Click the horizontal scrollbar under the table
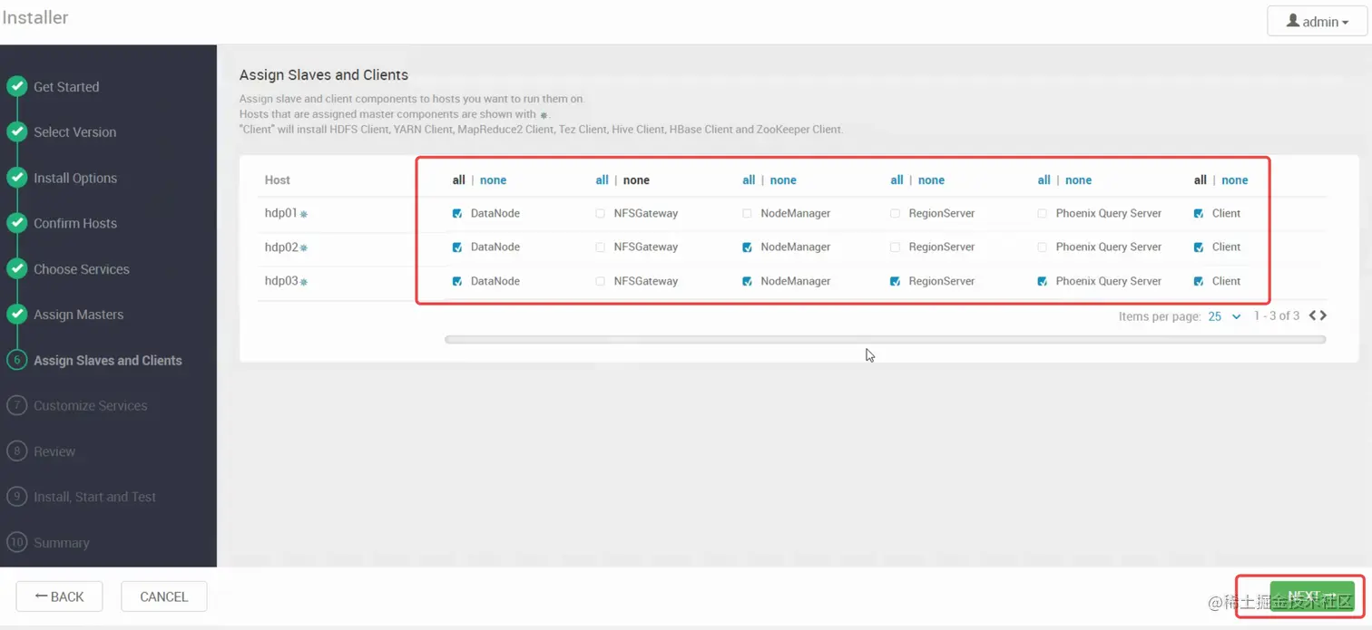 point(885,340)
